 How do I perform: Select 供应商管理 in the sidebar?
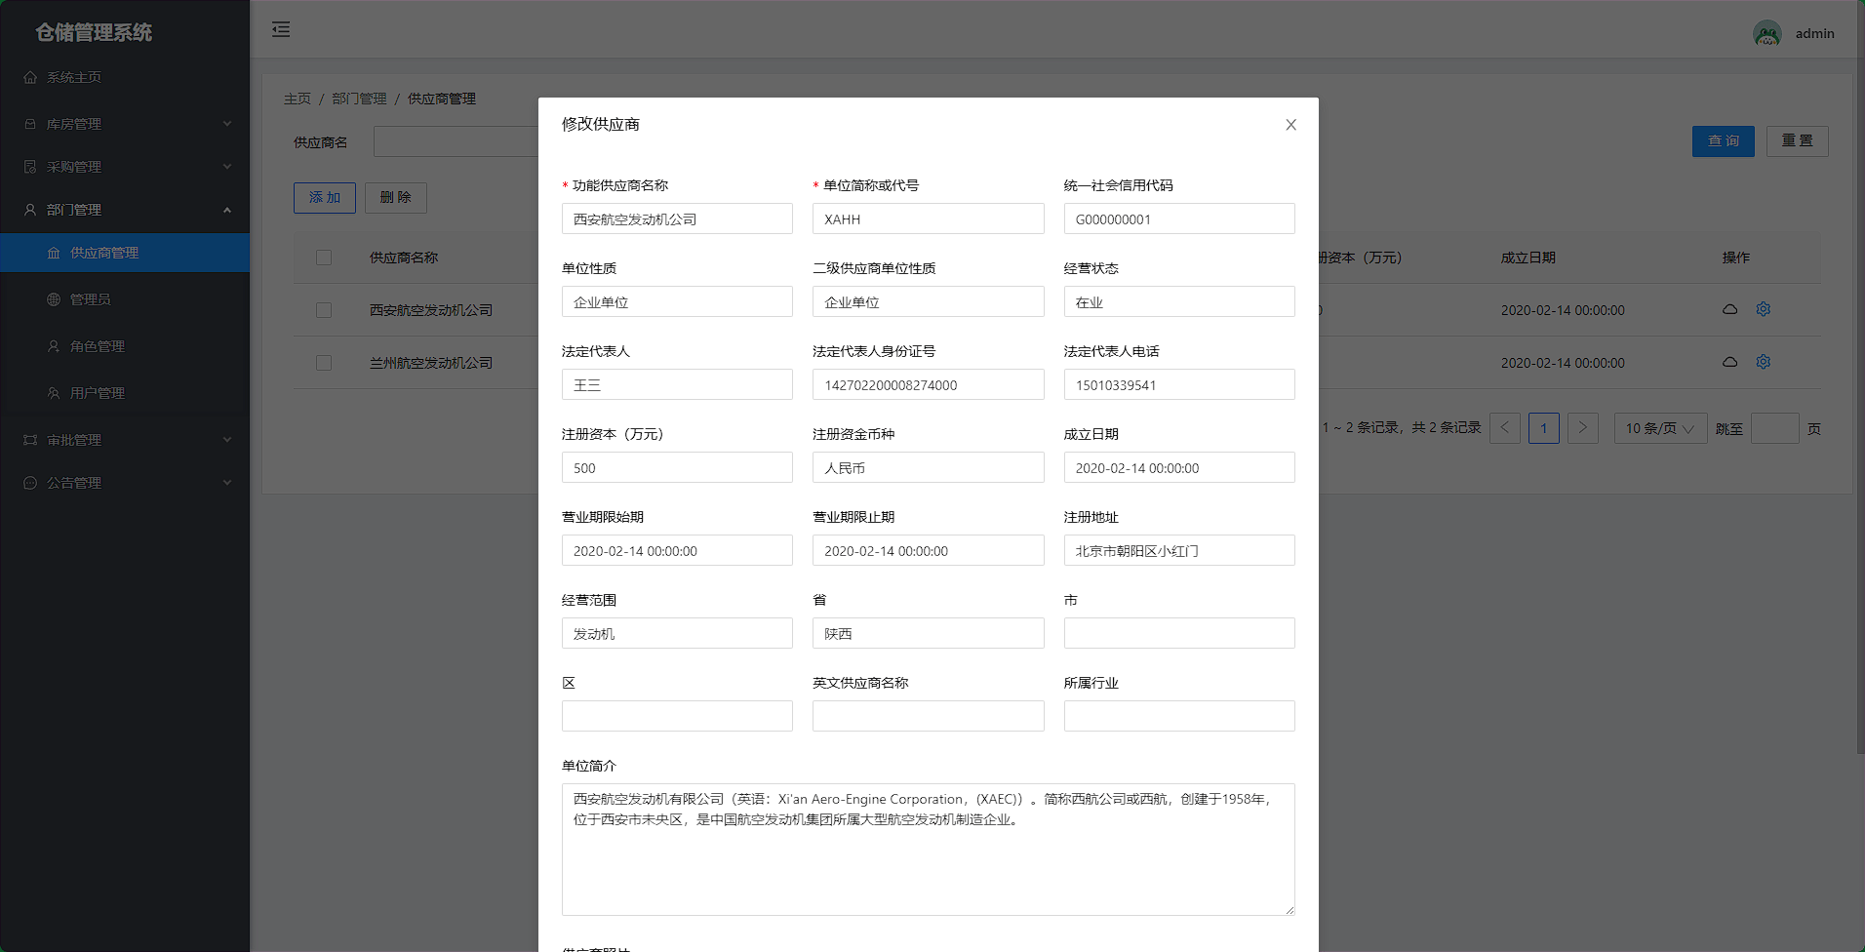tap(125, 253)
